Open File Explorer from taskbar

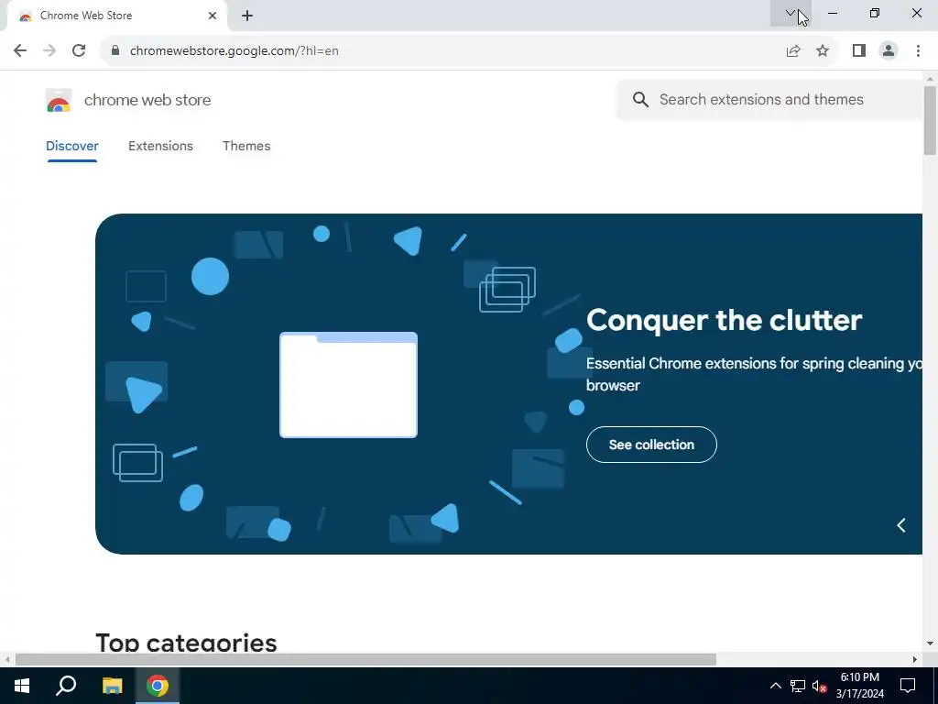pyautogui.click(x=112, y=686)
